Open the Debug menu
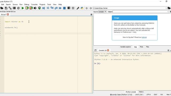 (27, 5)
